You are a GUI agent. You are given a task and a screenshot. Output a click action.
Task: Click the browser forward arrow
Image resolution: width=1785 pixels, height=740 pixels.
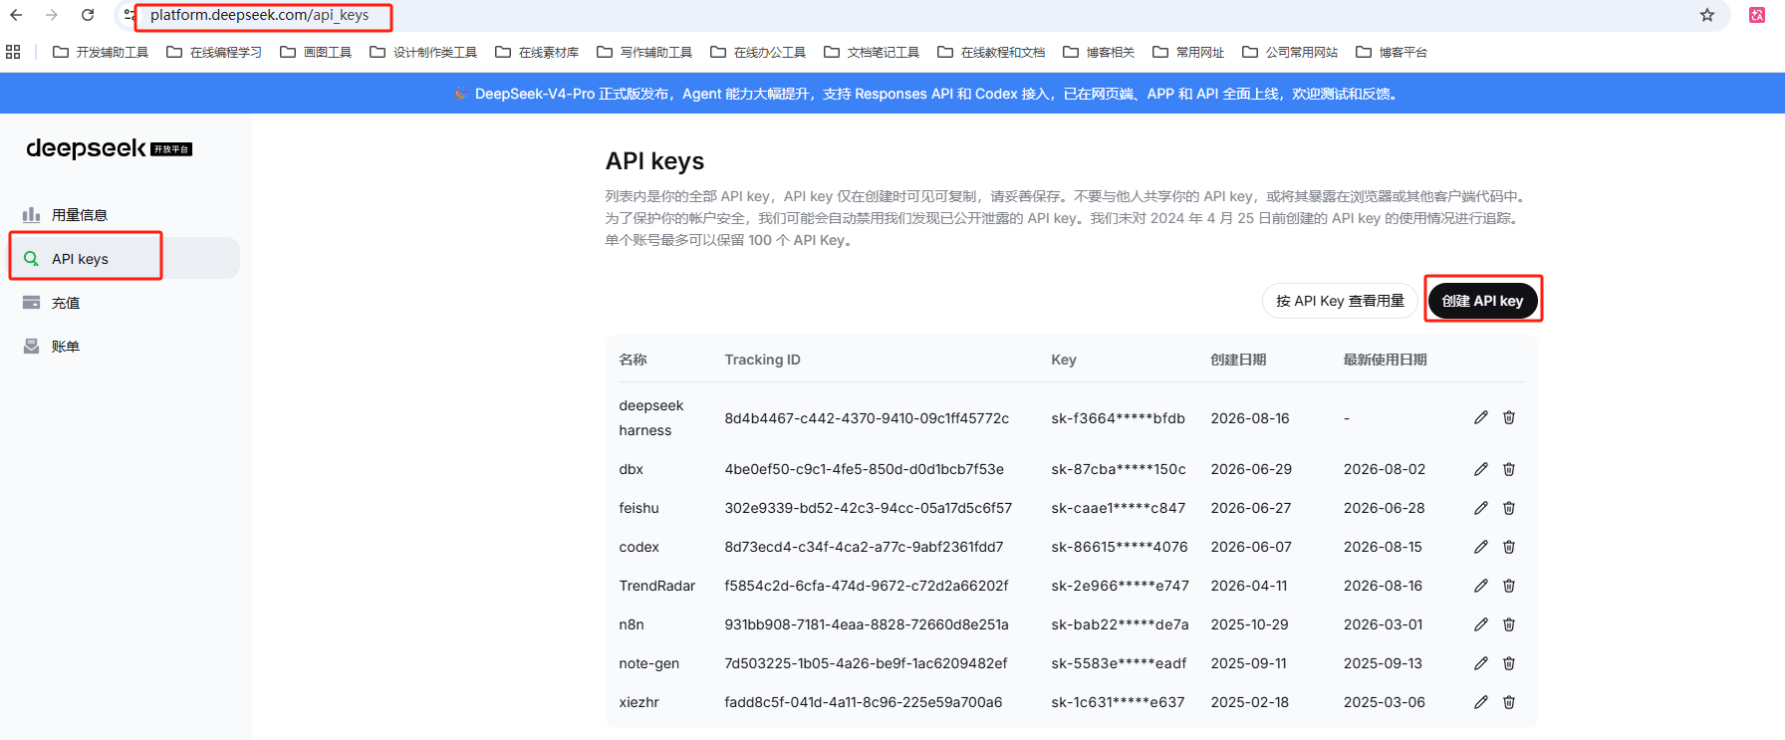(52, 15)
